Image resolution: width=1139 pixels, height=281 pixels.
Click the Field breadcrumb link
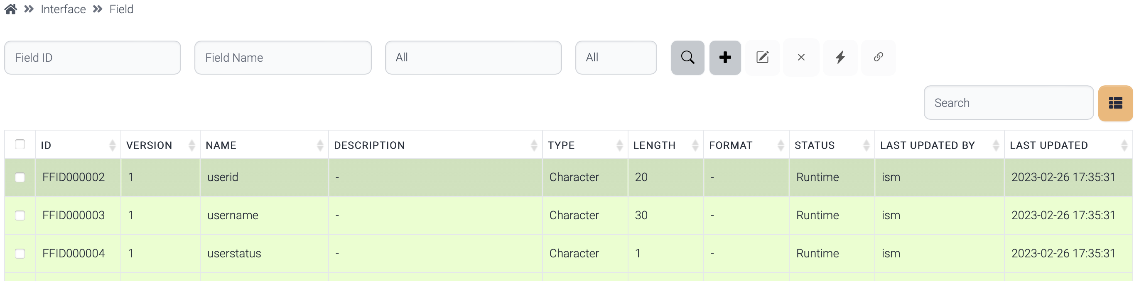click(121, 9)
